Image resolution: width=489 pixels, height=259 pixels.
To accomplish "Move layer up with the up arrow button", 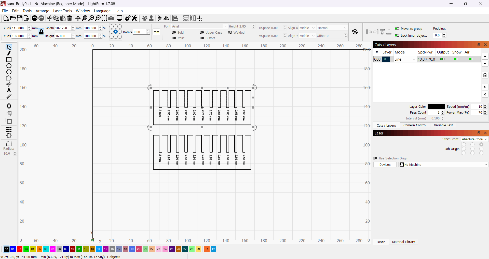I will pos(485,56).
